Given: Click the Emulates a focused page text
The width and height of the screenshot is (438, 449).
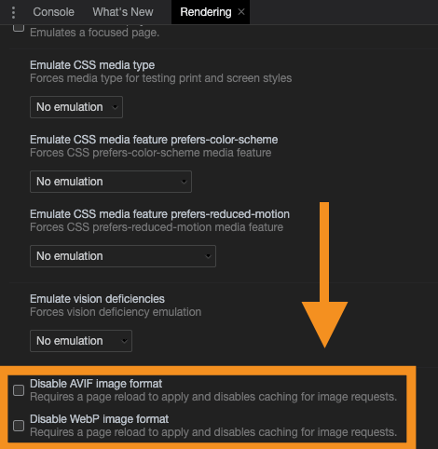Looking at the screenshot, I should 94,33.
